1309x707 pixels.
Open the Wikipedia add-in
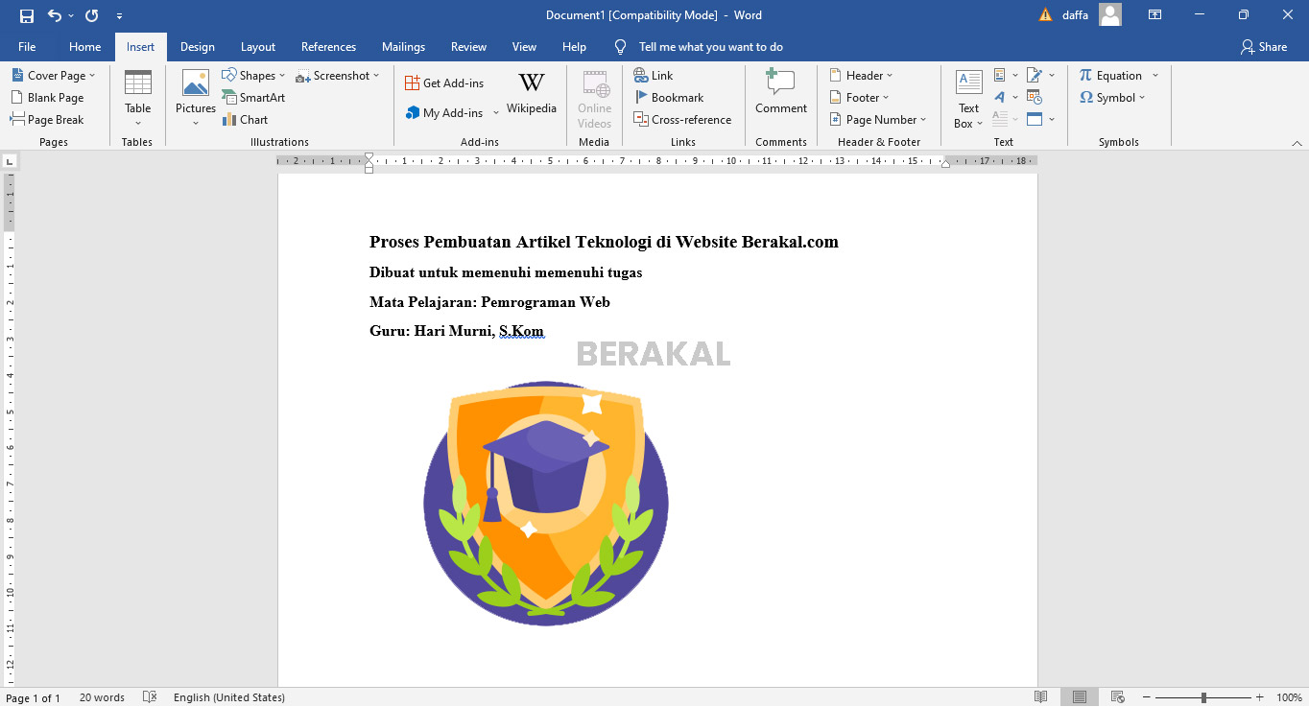click(532, 93)
